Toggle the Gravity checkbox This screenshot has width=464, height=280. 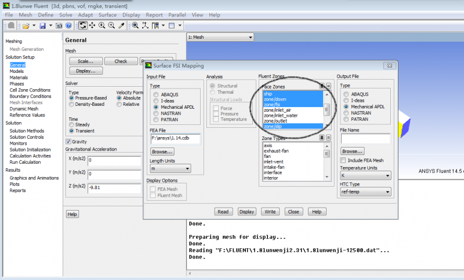coord(68,142)
